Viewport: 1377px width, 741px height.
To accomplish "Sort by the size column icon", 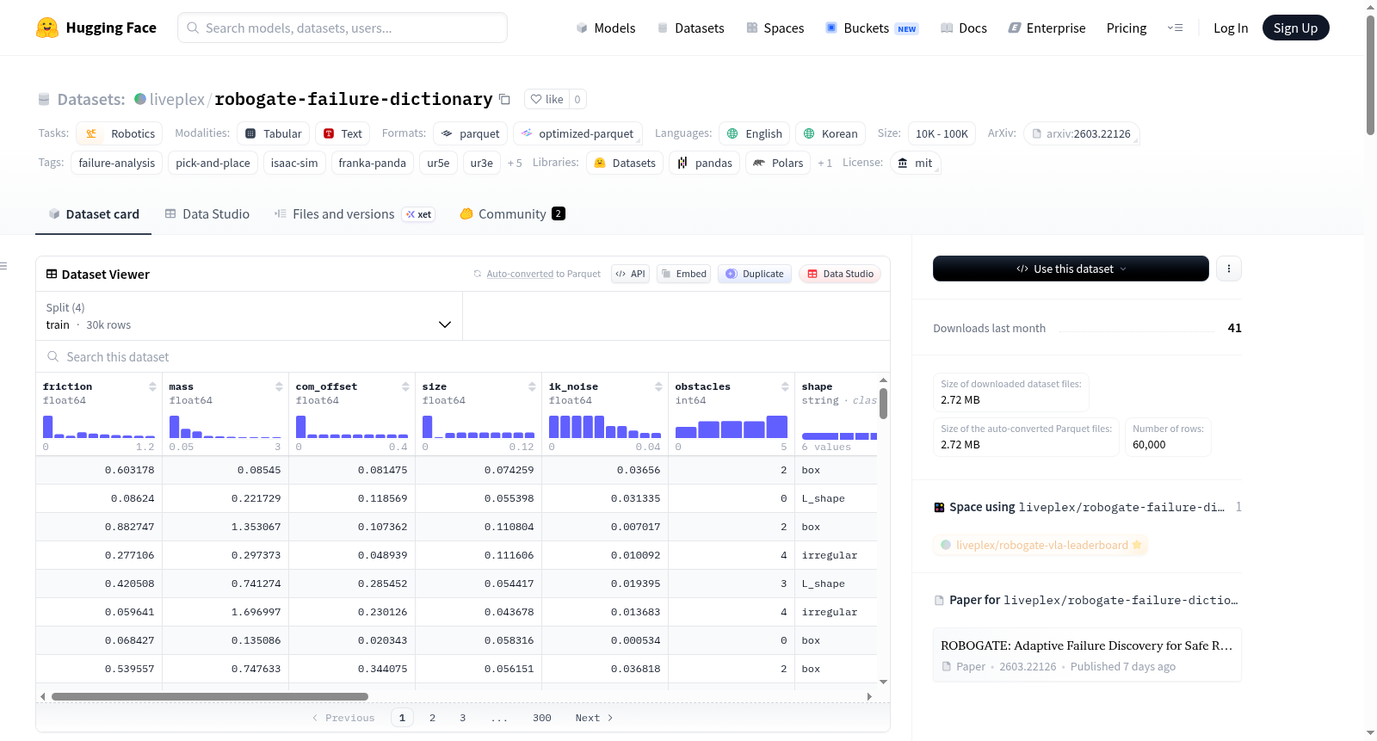I will [532, 386].
